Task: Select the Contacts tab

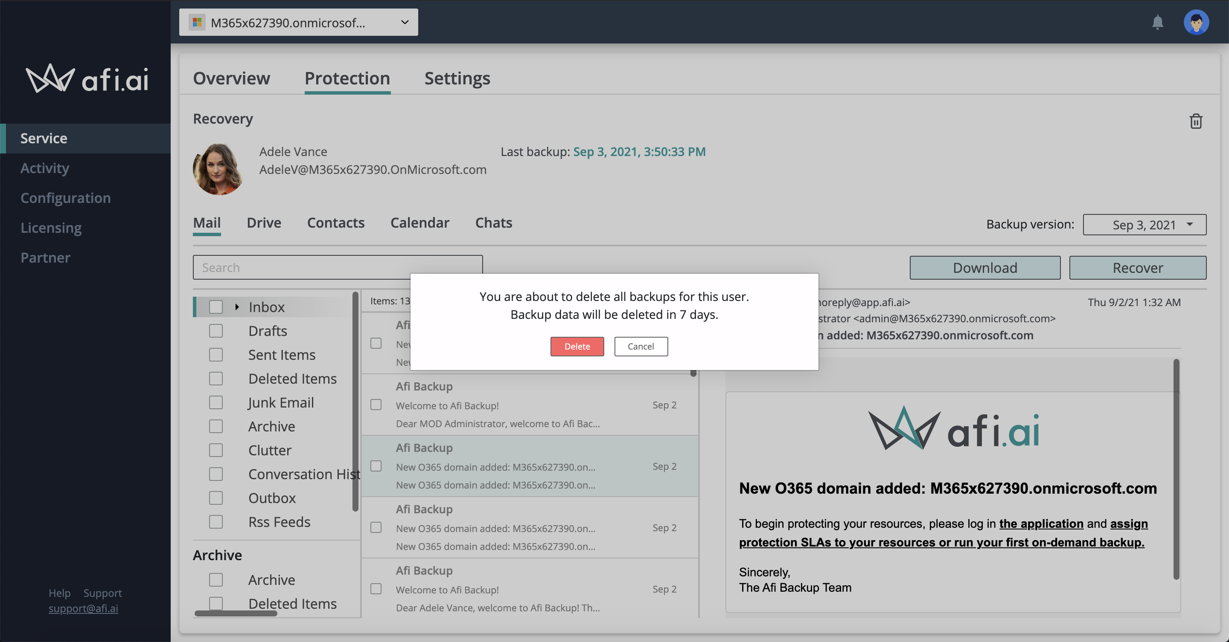Action: (x=335, y=223)
